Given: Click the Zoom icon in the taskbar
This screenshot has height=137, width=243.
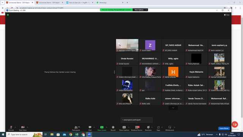Looking at the screenshot, I should coord(89,134).
